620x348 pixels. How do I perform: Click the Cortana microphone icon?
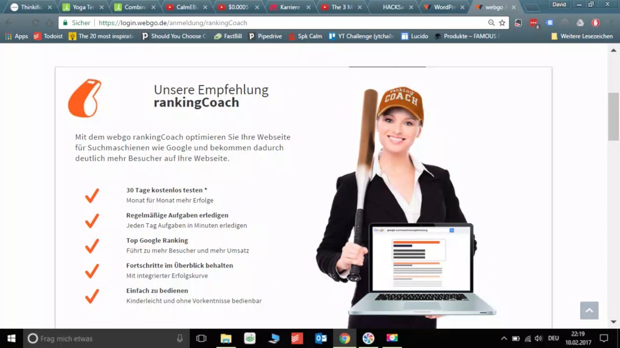[180, 338]
